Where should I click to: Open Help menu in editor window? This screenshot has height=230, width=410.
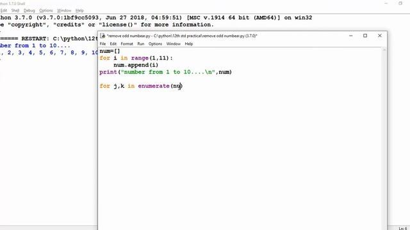click(x=189, y=44)
